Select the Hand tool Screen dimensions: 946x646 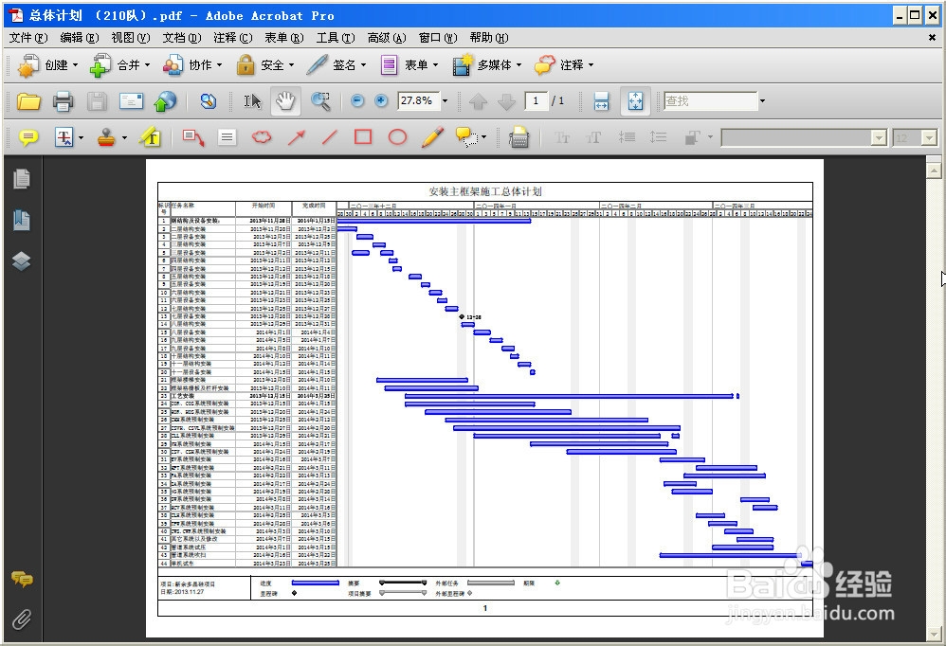(x=284, y=101)
